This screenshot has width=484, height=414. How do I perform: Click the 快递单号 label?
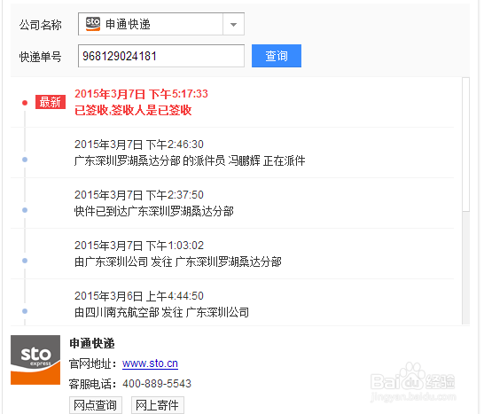tap(40, 57)
